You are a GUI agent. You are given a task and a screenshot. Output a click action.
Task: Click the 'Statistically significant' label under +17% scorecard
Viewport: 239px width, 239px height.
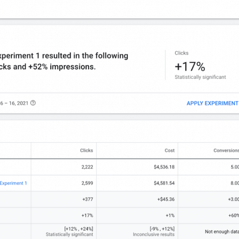point(200,77)
